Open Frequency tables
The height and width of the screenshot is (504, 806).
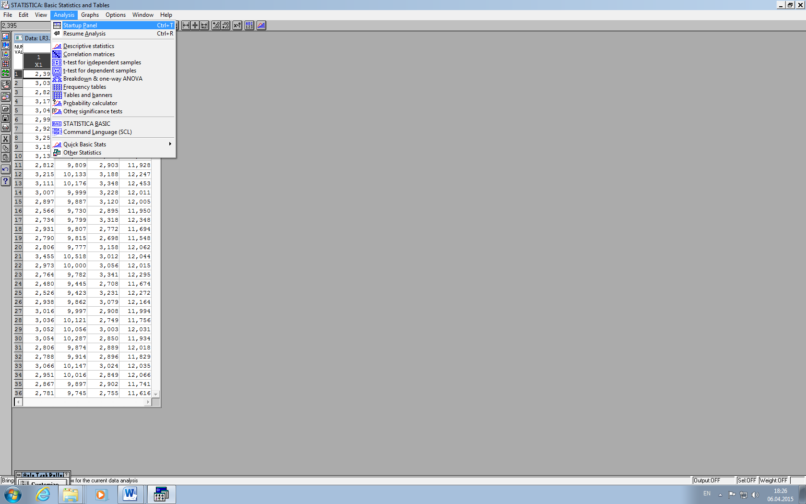pyautogui.click(x=113, y=87)
